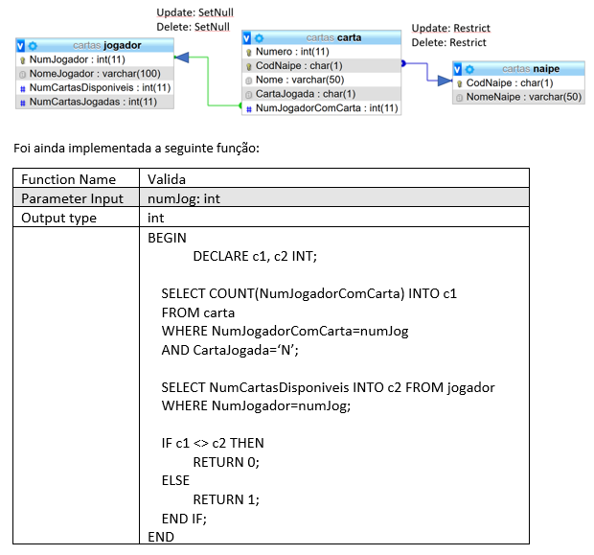Select column Nome : varchar(50)
This screenshot has height=555, width=594.
(x=321, y=80)
